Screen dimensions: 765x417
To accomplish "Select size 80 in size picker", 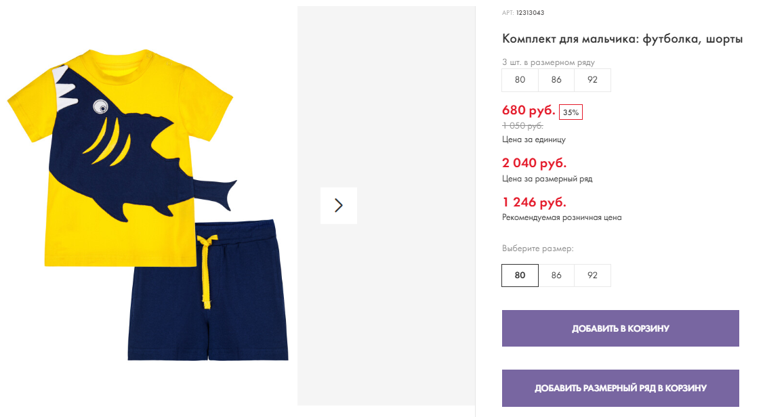I will click(520, 276).
